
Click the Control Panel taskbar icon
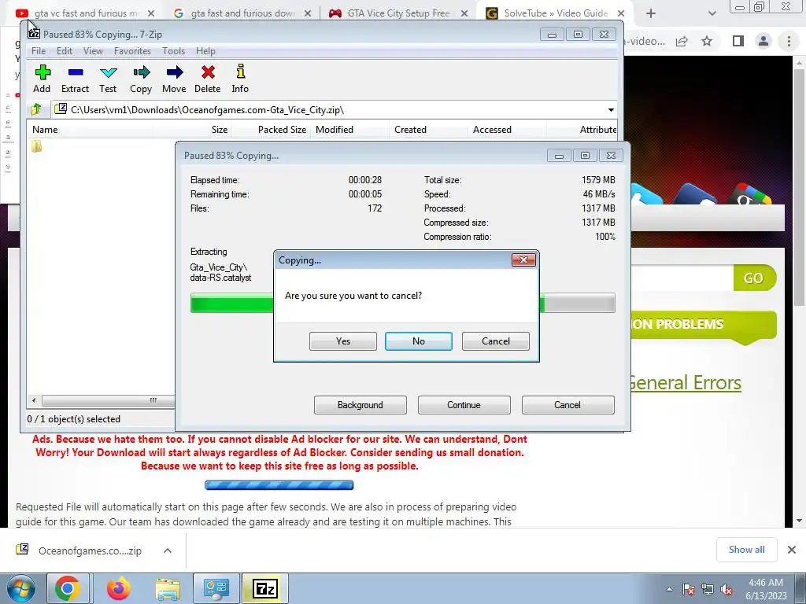(216, 588)
